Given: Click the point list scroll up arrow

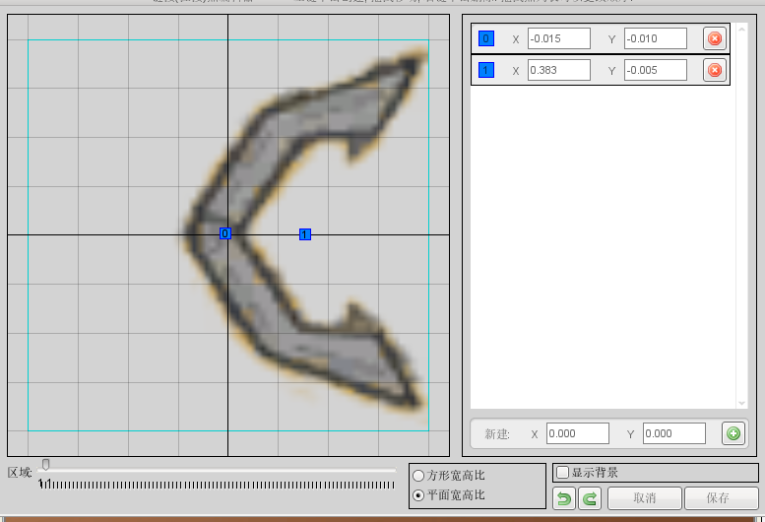Looking at the screenshot, I should click(x=741, y=30).
